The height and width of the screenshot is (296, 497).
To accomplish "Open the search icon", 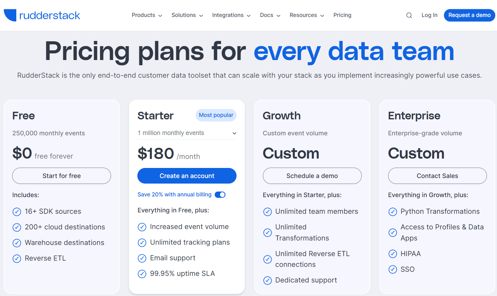I will [x=409, y=15].
